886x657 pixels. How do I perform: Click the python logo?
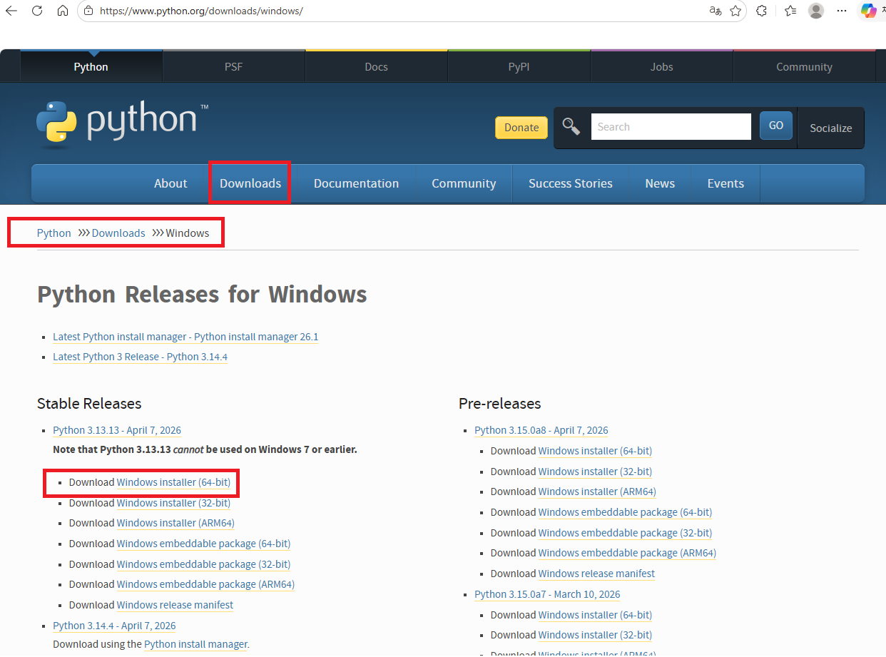click(122, 123)
